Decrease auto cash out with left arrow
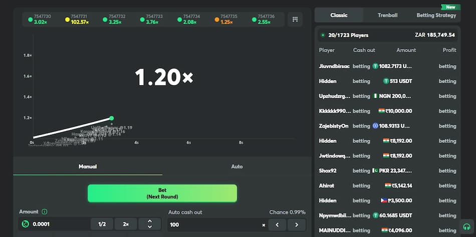This screenshot has height=237, width=476. tap(277, 225)
